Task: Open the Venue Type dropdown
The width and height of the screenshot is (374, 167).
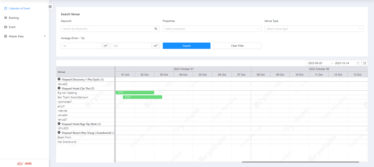Action: (314, 29)
